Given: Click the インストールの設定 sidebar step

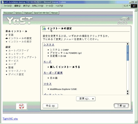Looking at the screenshot, I should pyautogui.click(x=20, y=38).
